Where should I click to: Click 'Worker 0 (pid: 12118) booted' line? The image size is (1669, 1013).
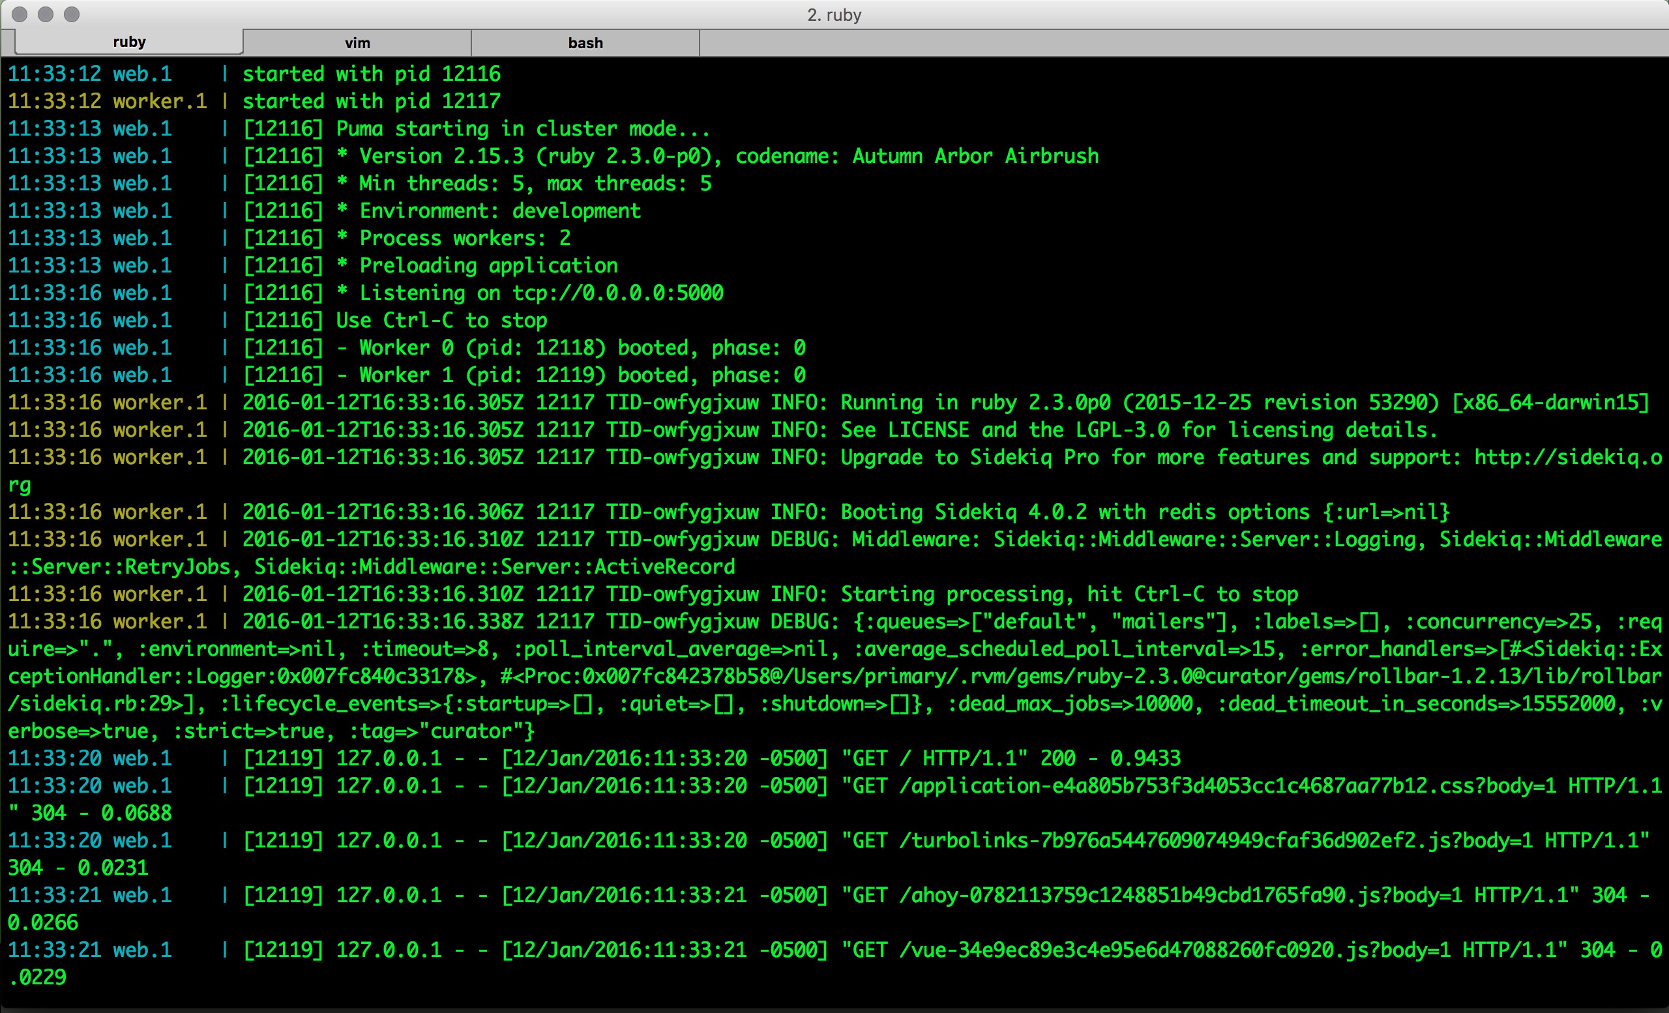(524, 347)
